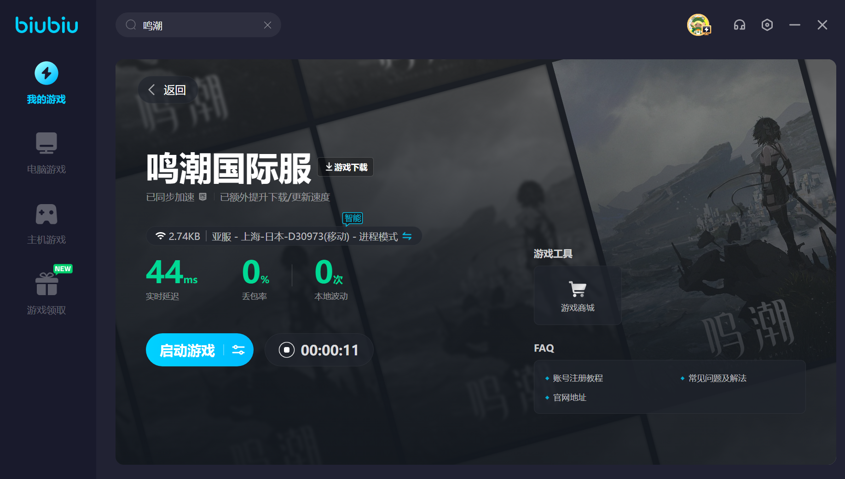Switch server node with swap arrows
This screenshot has height=479, width=845.
point(407,236)
